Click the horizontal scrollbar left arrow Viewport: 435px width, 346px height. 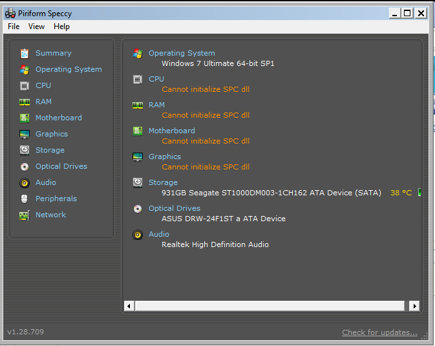point(129,306)
